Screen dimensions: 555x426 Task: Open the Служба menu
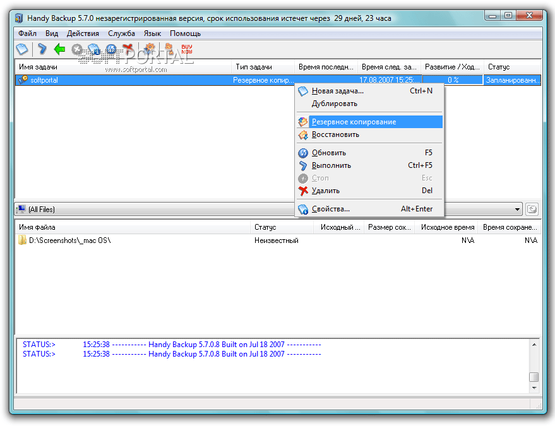[121, 33]
